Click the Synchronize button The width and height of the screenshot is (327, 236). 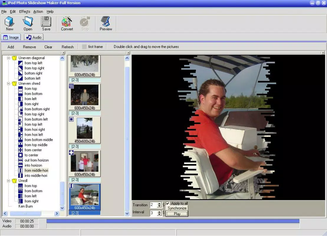coord(177,208)
